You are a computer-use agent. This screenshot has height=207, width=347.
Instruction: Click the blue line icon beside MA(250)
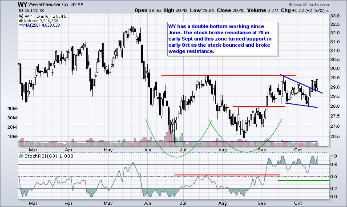coord(21,25)
